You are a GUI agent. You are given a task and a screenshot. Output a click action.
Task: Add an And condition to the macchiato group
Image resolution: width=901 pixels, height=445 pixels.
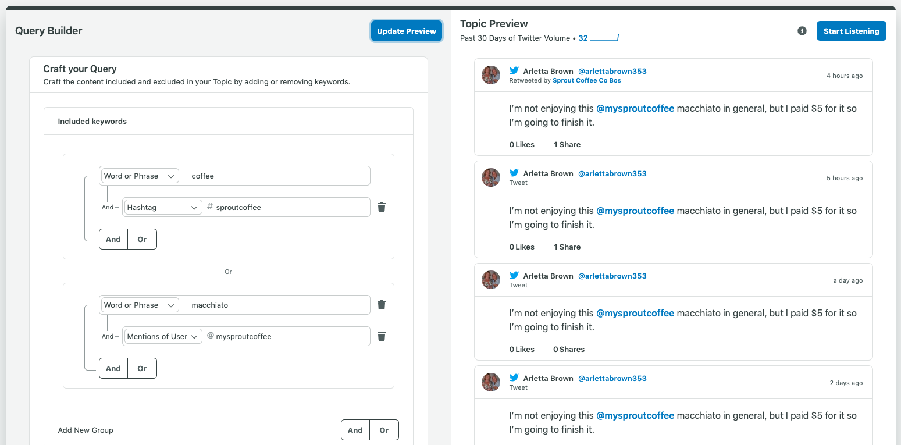pyautogui.click(x=113, y=368)
